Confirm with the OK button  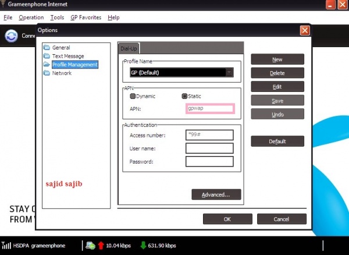point(227,219)
